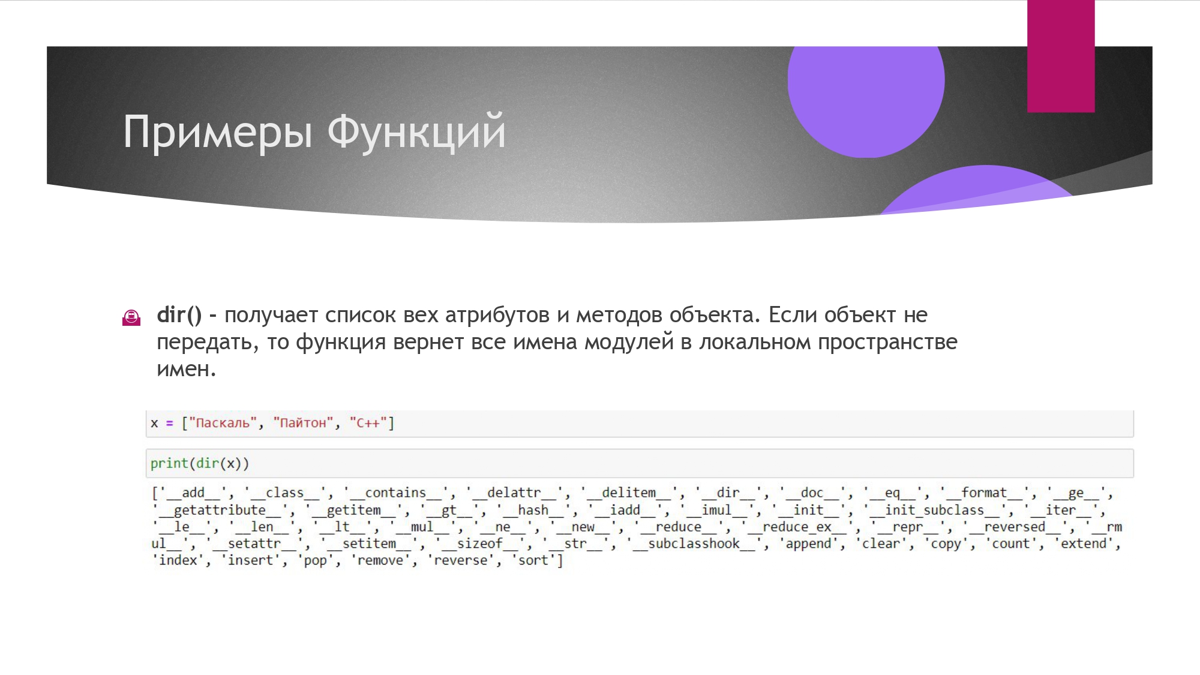The image size is (1200, 675).
Task: Click '__repr__' in the output
Action: point(908,527)
